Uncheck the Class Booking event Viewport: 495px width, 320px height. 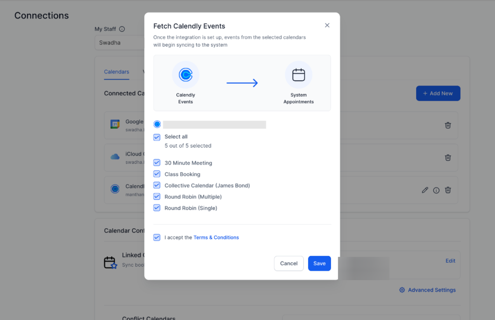tap(157, 174)
